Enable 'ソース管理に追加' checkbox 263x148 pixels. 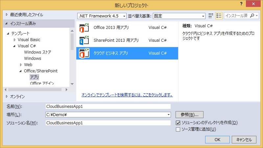(x=178, y=129)
